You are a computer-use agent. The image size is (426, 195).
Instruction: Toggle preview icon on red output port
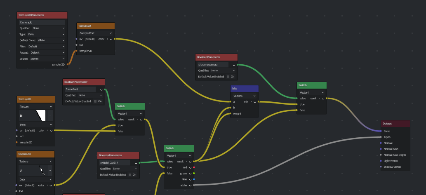click(x=190, y=167)
